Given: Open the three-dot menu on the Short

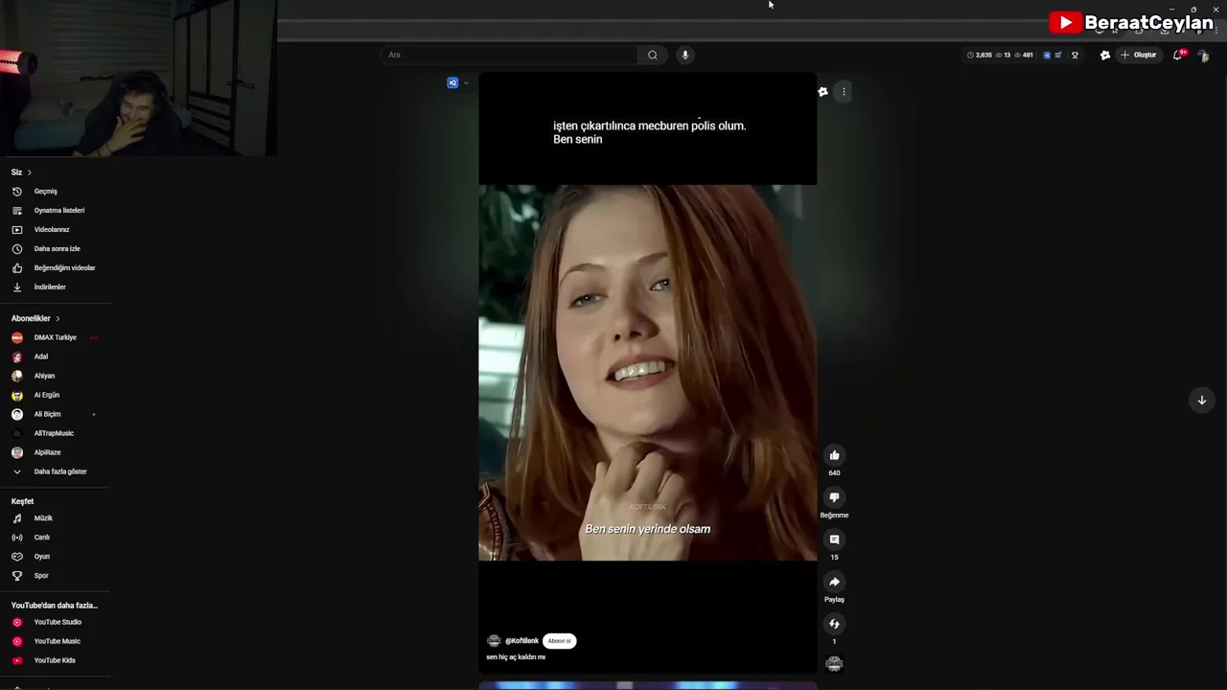Looking at the screenshot, I should (844, 92).
